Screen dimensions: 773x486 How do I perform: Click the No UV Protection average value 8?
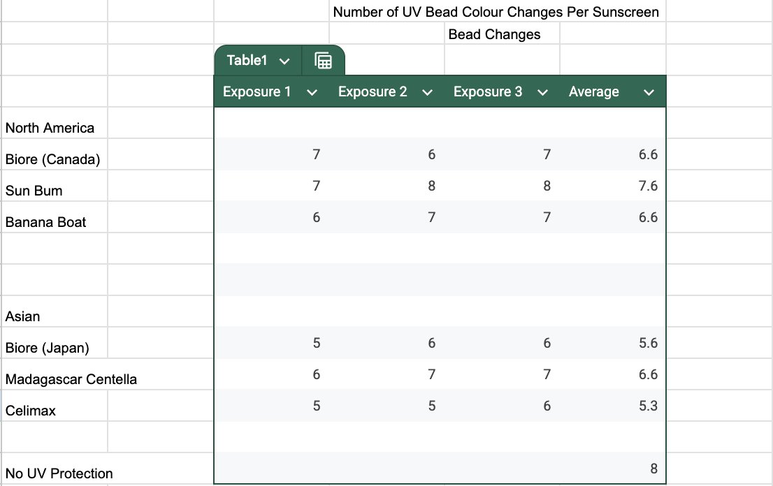(x=653, y=469)
